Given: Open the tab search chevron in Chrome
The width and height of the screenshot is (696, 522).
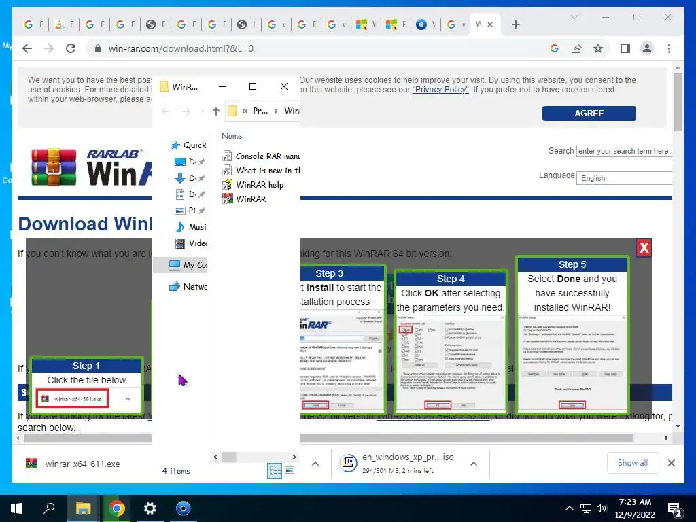Looking at the screenshot, I should [574, 17].
